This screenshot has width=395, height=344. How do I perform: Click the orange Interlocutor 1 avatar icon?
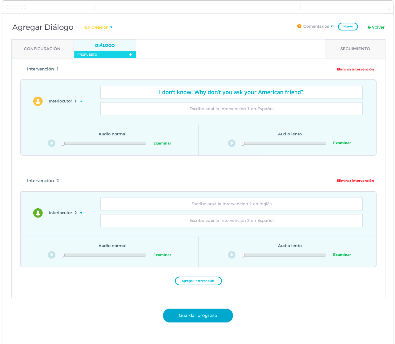pyautogui.click(x=38, y=101)
